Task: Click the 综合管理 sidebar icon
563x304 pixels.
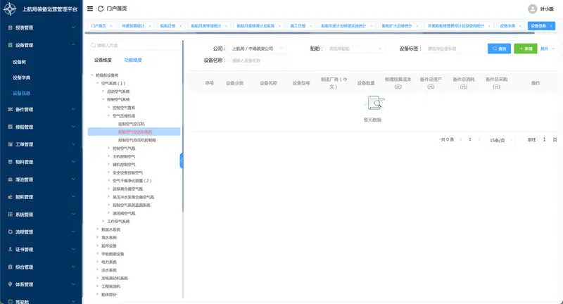Action: (x=11, y=267)
